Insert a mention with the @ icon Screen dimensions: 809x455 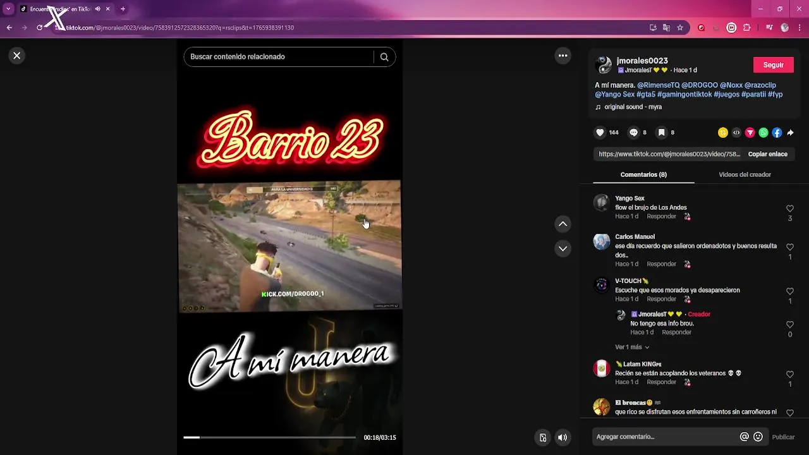(x=745, y=437)
